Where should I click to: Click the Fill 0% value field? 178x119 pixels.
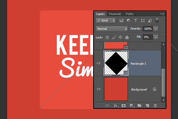pos(148,37)
